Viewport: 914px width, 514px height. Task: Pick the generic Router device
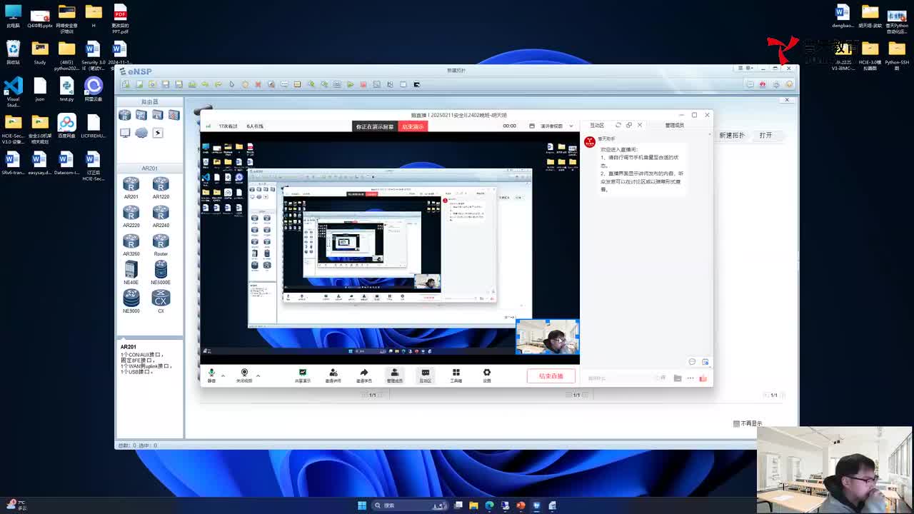[161, 245]
